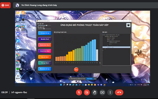Choose the Quick Sort button
Image resolution: width=158 pixels, height=99 pixels.
(45, 57)
